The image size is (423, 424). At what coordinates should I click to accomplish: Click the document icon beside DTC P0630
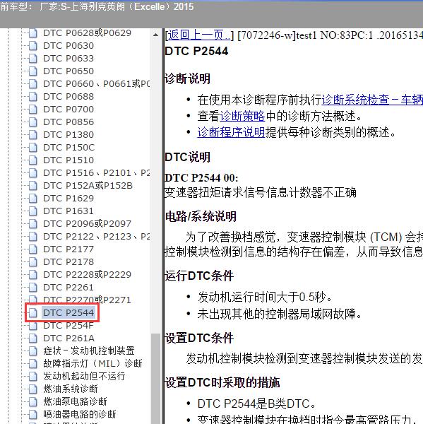pos(32,46)
